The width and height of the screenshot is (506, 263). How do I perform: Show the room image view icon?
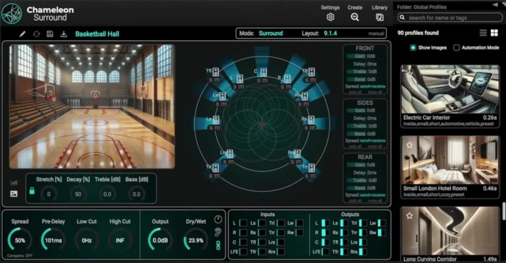[14, 194]
